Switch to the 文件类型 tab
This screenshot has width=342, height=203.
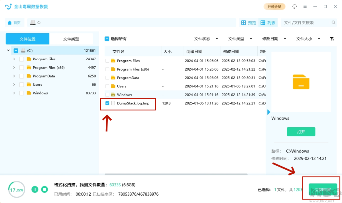tap(71, 39)
